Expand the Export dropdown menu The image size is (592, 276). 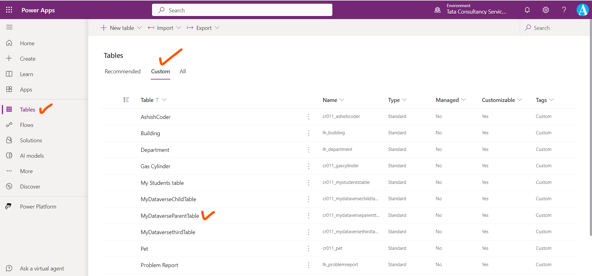217,28
